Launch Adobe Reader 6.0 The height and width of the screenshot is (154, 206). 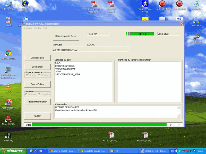pos(8,105)
